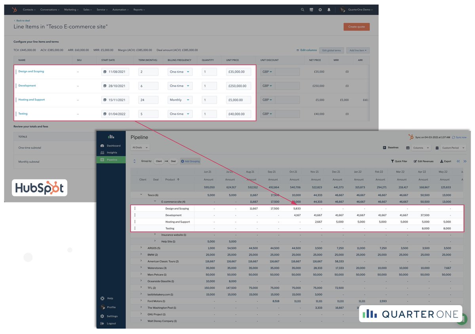Open the Development line item link

[27, 85]
